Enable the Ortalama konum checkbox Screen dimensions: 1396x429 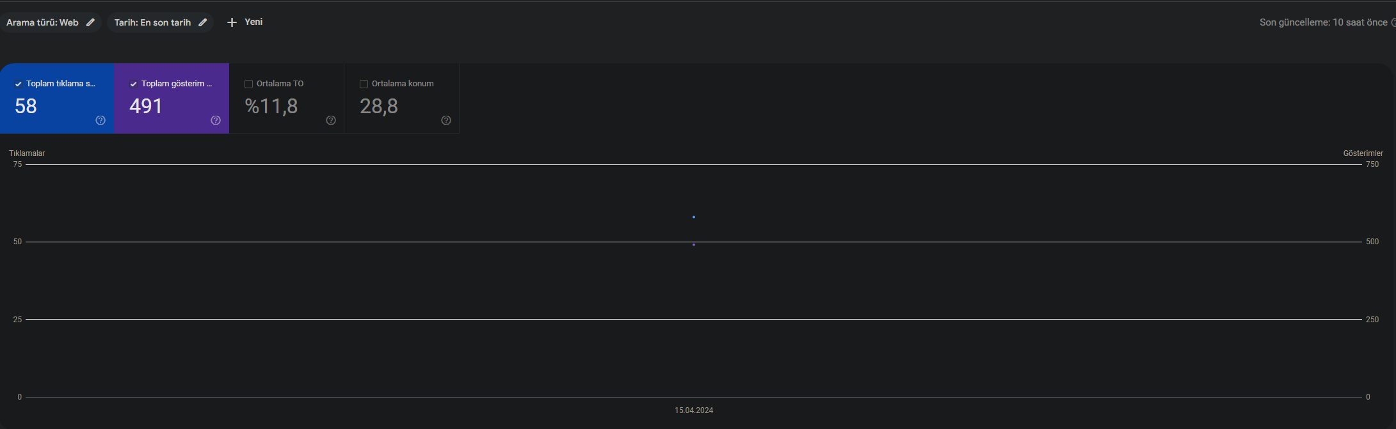coord(364,84)
